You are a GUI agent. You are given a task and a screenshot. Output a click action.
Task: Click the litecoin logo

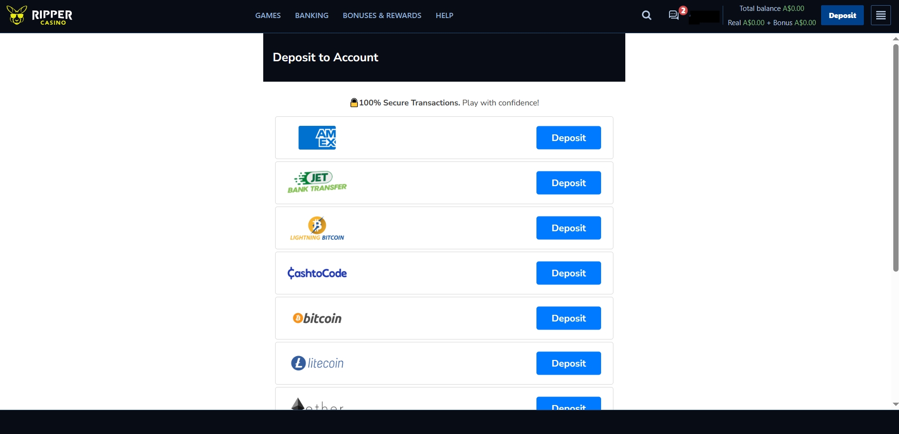pyautogui.click(x=317, y=363)
